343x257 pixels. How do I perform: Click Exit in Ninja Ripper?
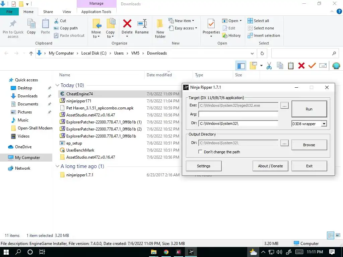tap(309, 166)
